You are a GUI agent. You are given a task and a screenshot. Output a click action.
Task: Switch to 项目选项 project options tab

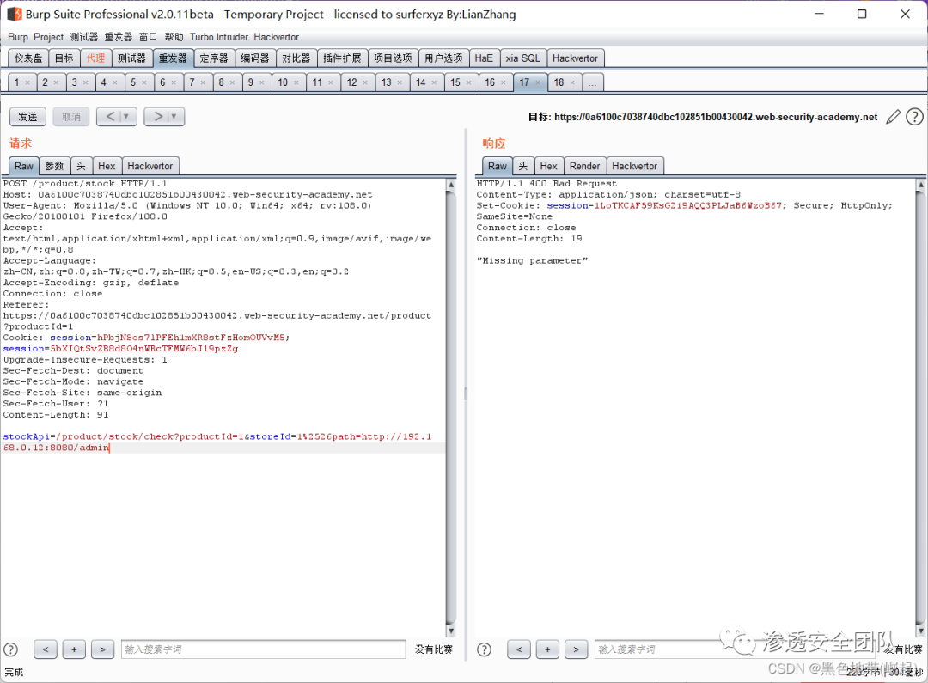tap(393, 58)
